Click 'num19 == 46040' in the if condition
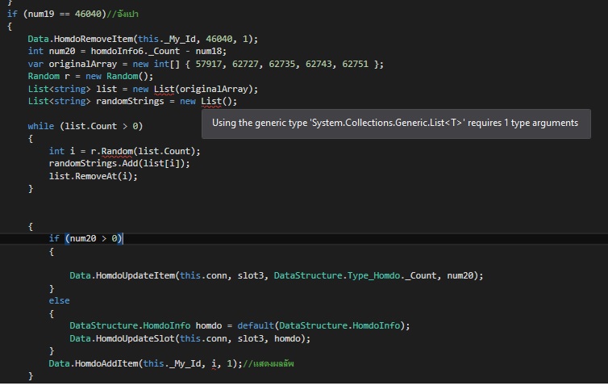The height and width of the screenshot is (390, 608). (65, 14)
